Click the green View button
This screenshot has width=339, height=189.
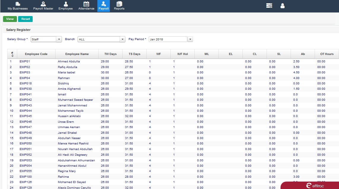(x=10, y=19)
